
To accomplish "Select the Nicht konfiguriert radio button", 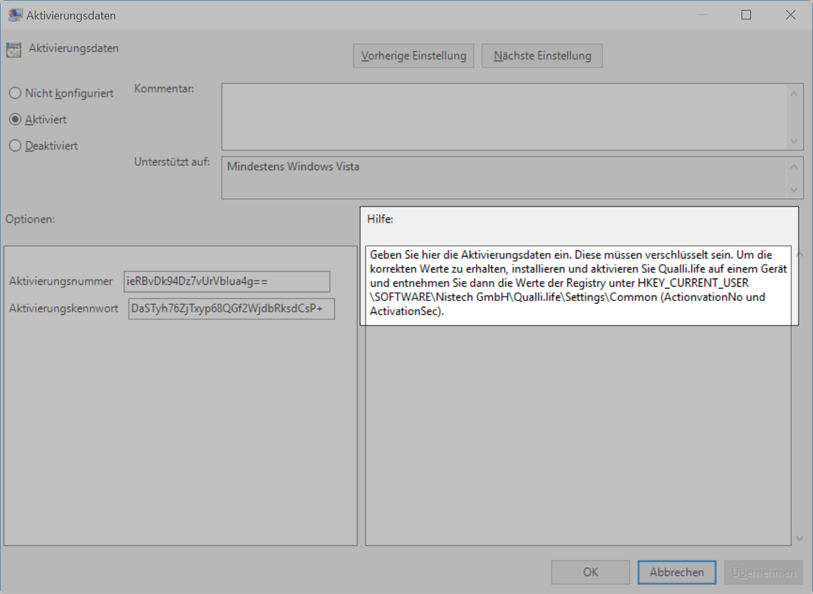I will [x=16, y=93].
